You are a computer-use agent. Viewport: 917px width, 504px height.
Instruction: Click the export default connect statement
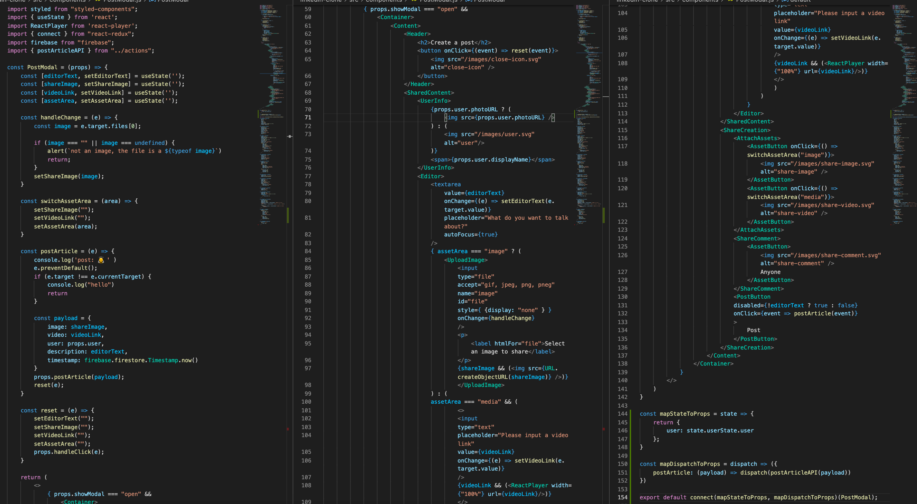click(758, 498)
